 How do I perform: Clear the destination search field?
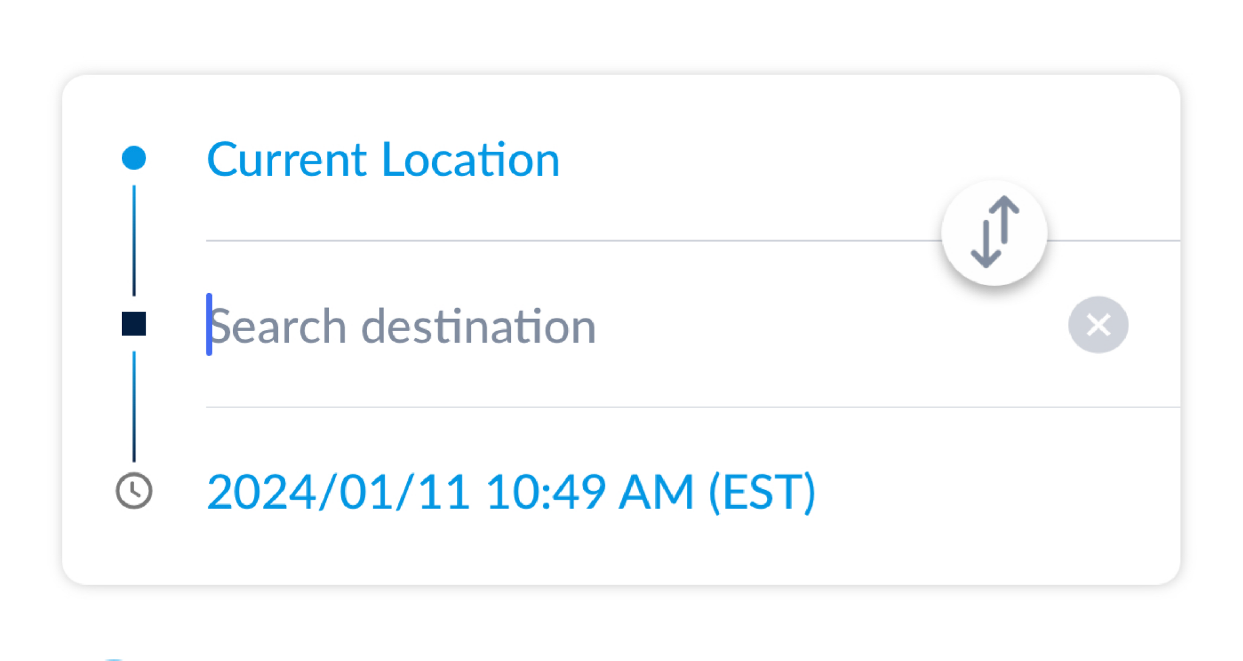pos(1099,325)
